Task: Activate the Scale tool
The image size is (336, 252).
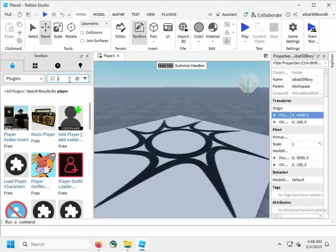Action: tap(58, 31)
